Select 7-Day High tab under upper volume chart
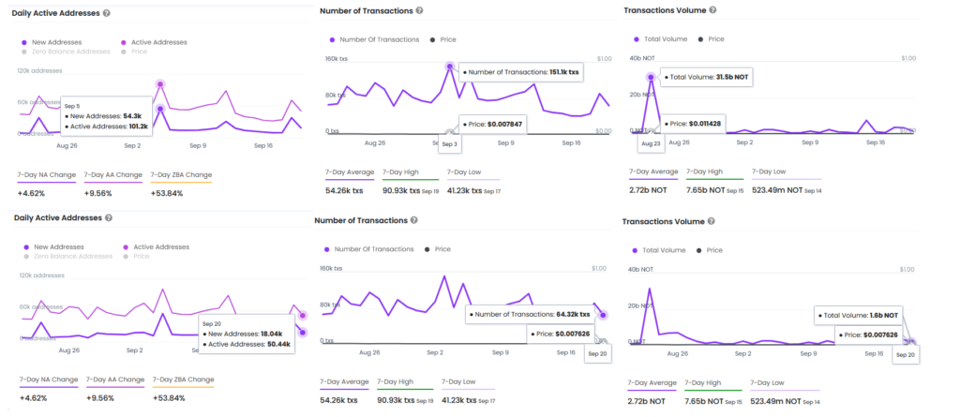Image resolution: width=960 pixels, height=417 pixels. click(x=715, y=172)
